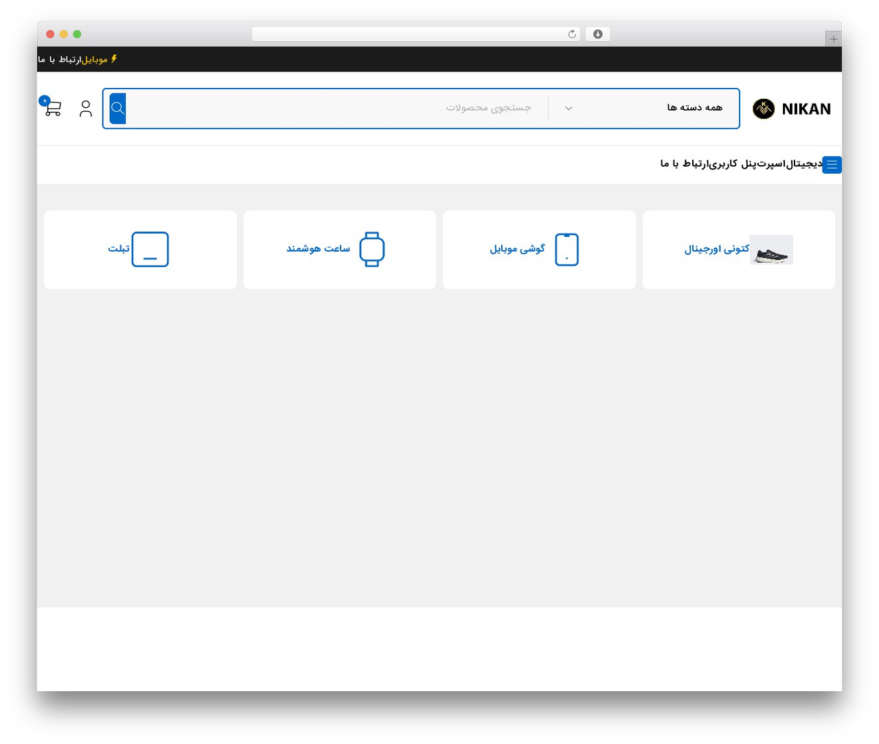879x744 pixels.
Task: Open the ساعت هوشمند category link
Action: click(x=318, y=248)
